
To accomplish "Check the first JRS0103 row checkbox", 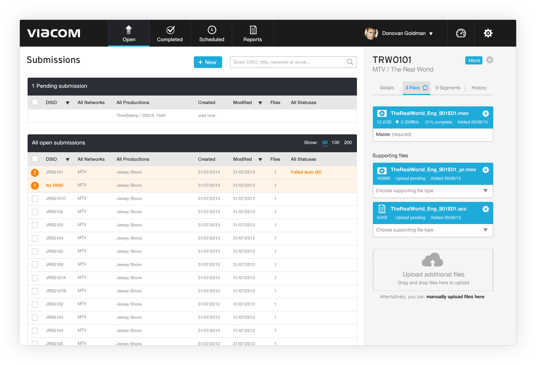I will pyautogui.click(x=35, y=225).
